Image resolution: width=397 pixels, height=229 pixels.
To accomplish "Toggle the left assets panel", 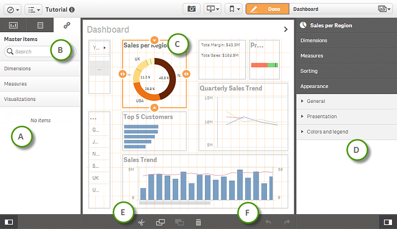I will tap(8, 222).
